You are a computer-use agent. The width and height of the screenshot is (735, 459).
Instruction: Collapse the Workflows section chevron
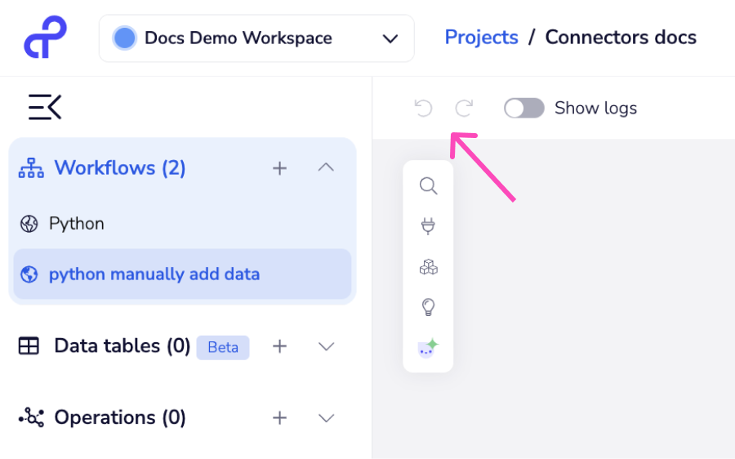point(326,167)
